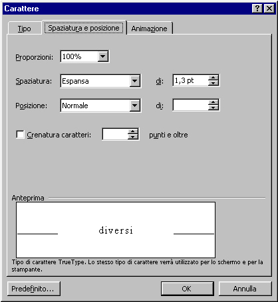The image size is (278, 302).
Task: Click the 1,3 pt spacing field
Action: pyautogui.click(x=191, y=80)
